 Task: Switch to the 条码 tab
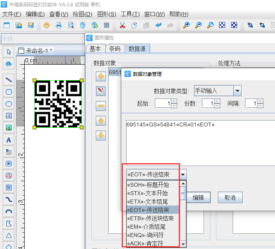[x=115, y=49]
